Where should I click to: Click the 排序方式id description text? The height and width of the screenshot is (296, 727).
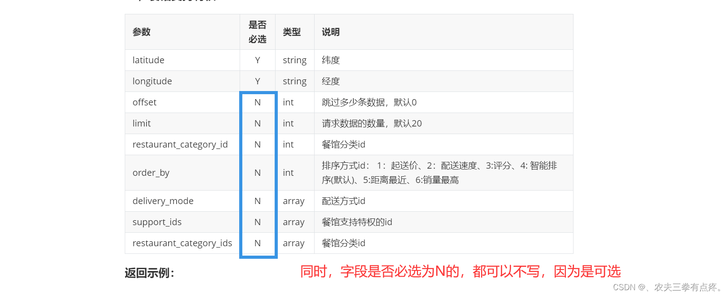point(439,173)
